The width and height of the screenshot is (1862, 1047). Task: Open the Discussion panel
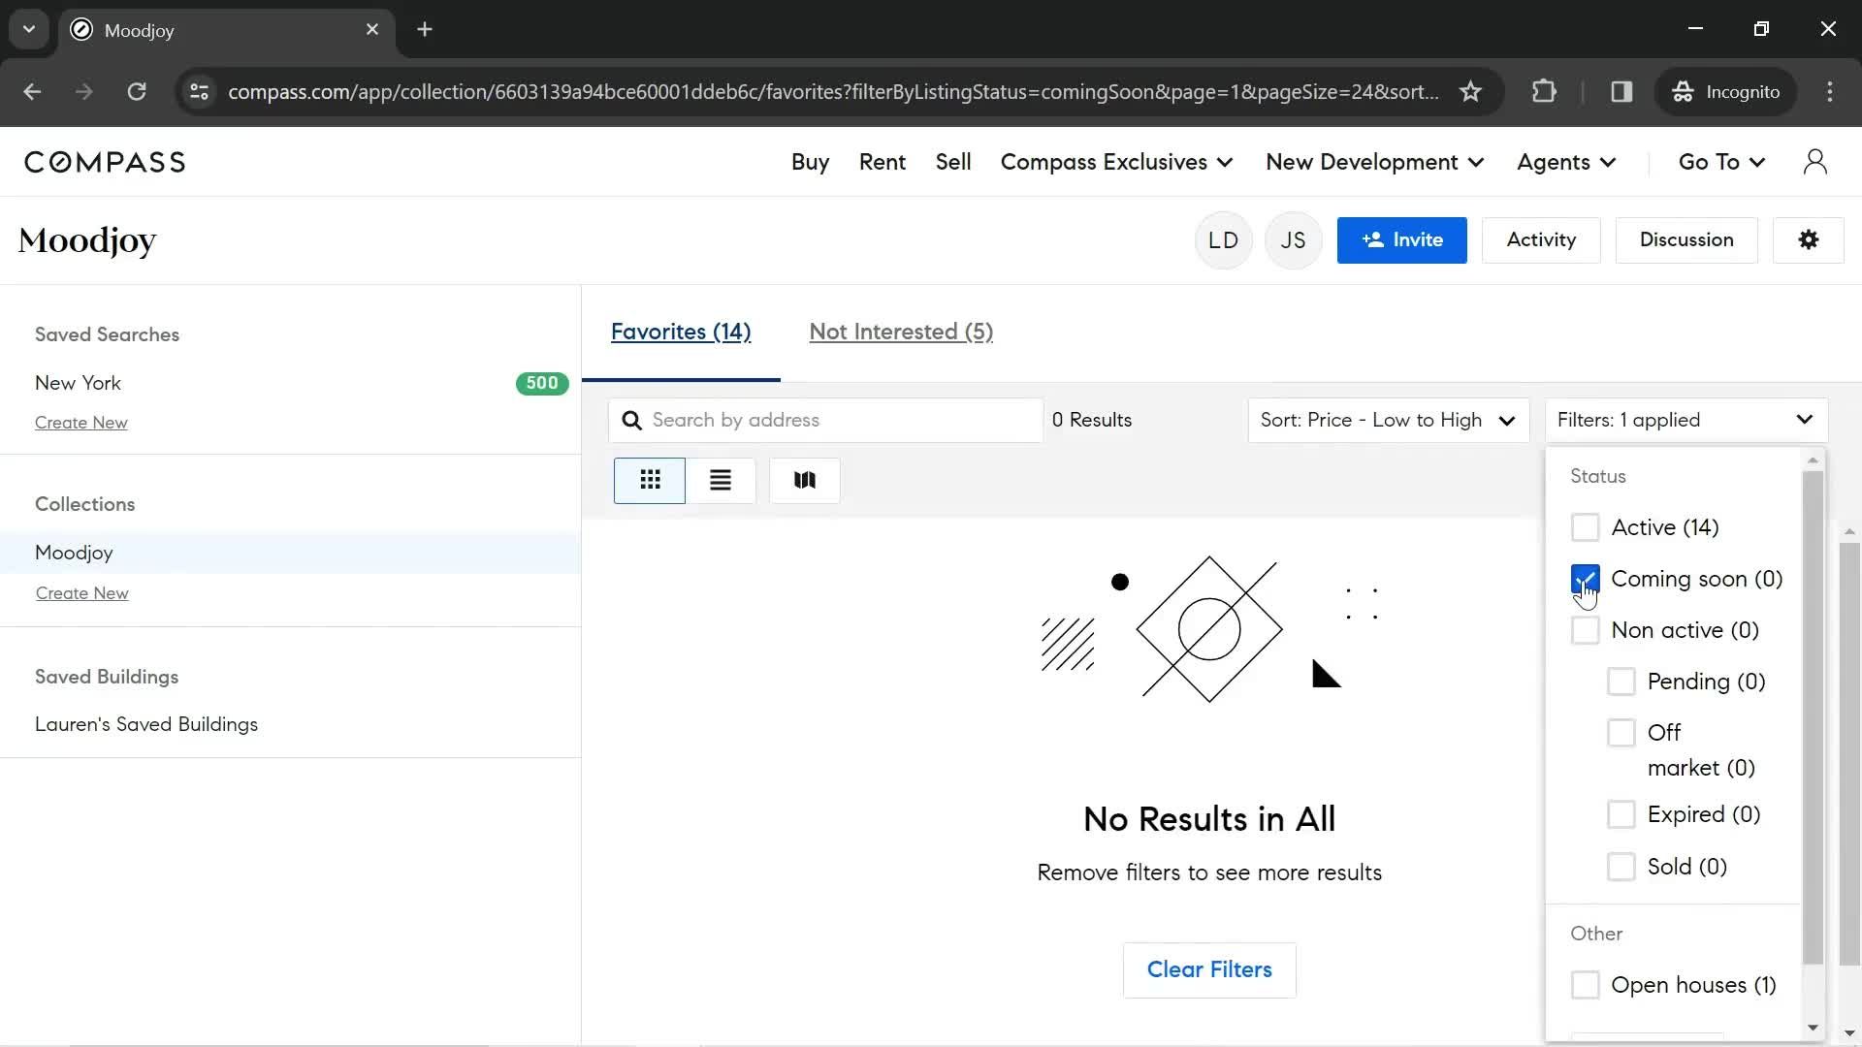1686,239
